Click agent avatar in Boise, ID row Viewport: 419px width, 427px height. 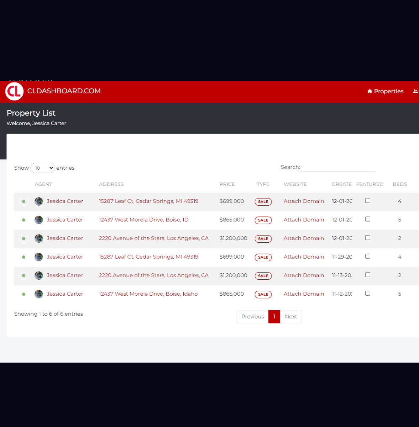[x=39, y=220]
